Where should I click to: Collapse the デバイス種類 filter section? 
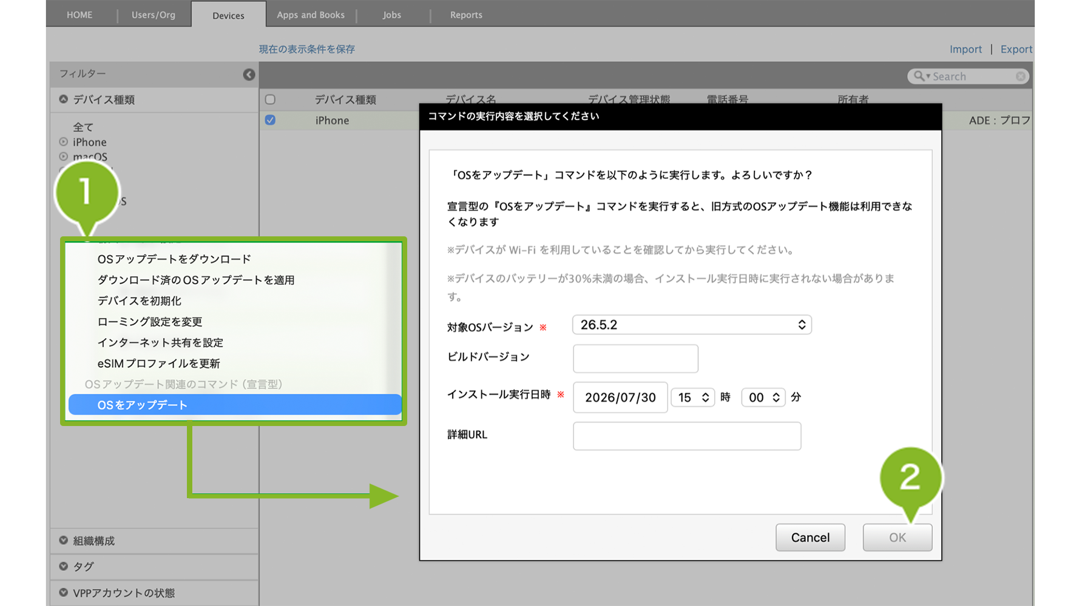[x=63, y=99]
